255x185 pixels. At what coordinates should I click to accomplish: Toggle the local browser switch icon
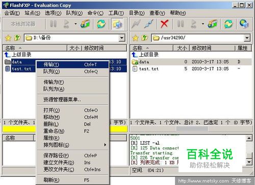pos(118,24)
